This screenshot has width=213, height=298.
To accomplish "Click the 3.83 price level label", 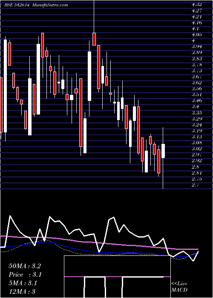I will pyautogui.click(x=197, y=59).
